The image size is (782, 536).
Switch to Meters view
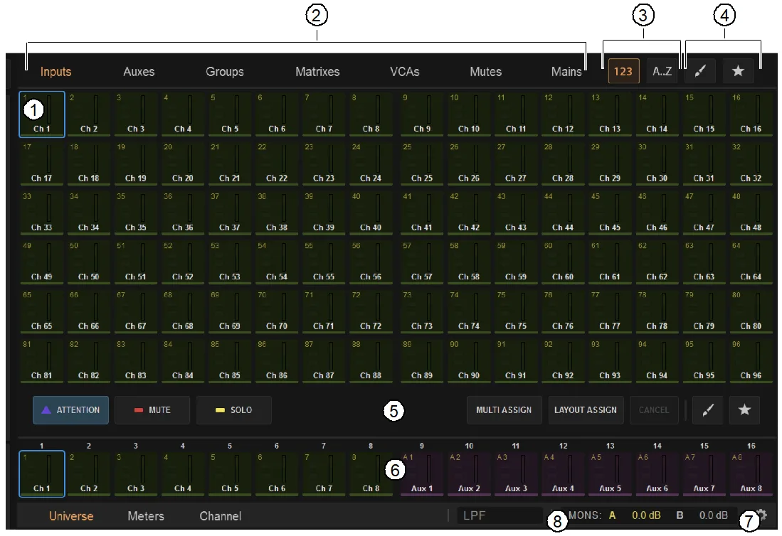[x=146, y=516]
